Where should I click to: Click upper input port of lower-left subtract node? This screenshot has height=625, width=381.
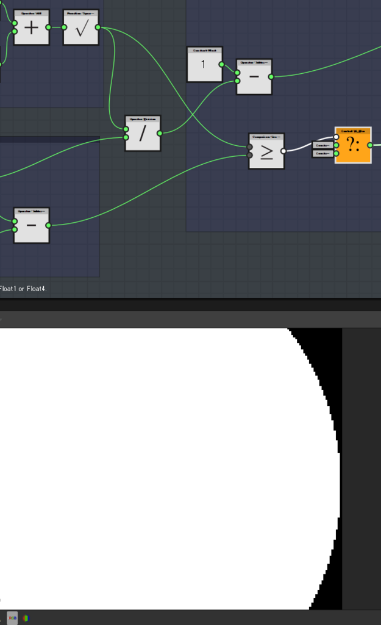coord(15,221)
